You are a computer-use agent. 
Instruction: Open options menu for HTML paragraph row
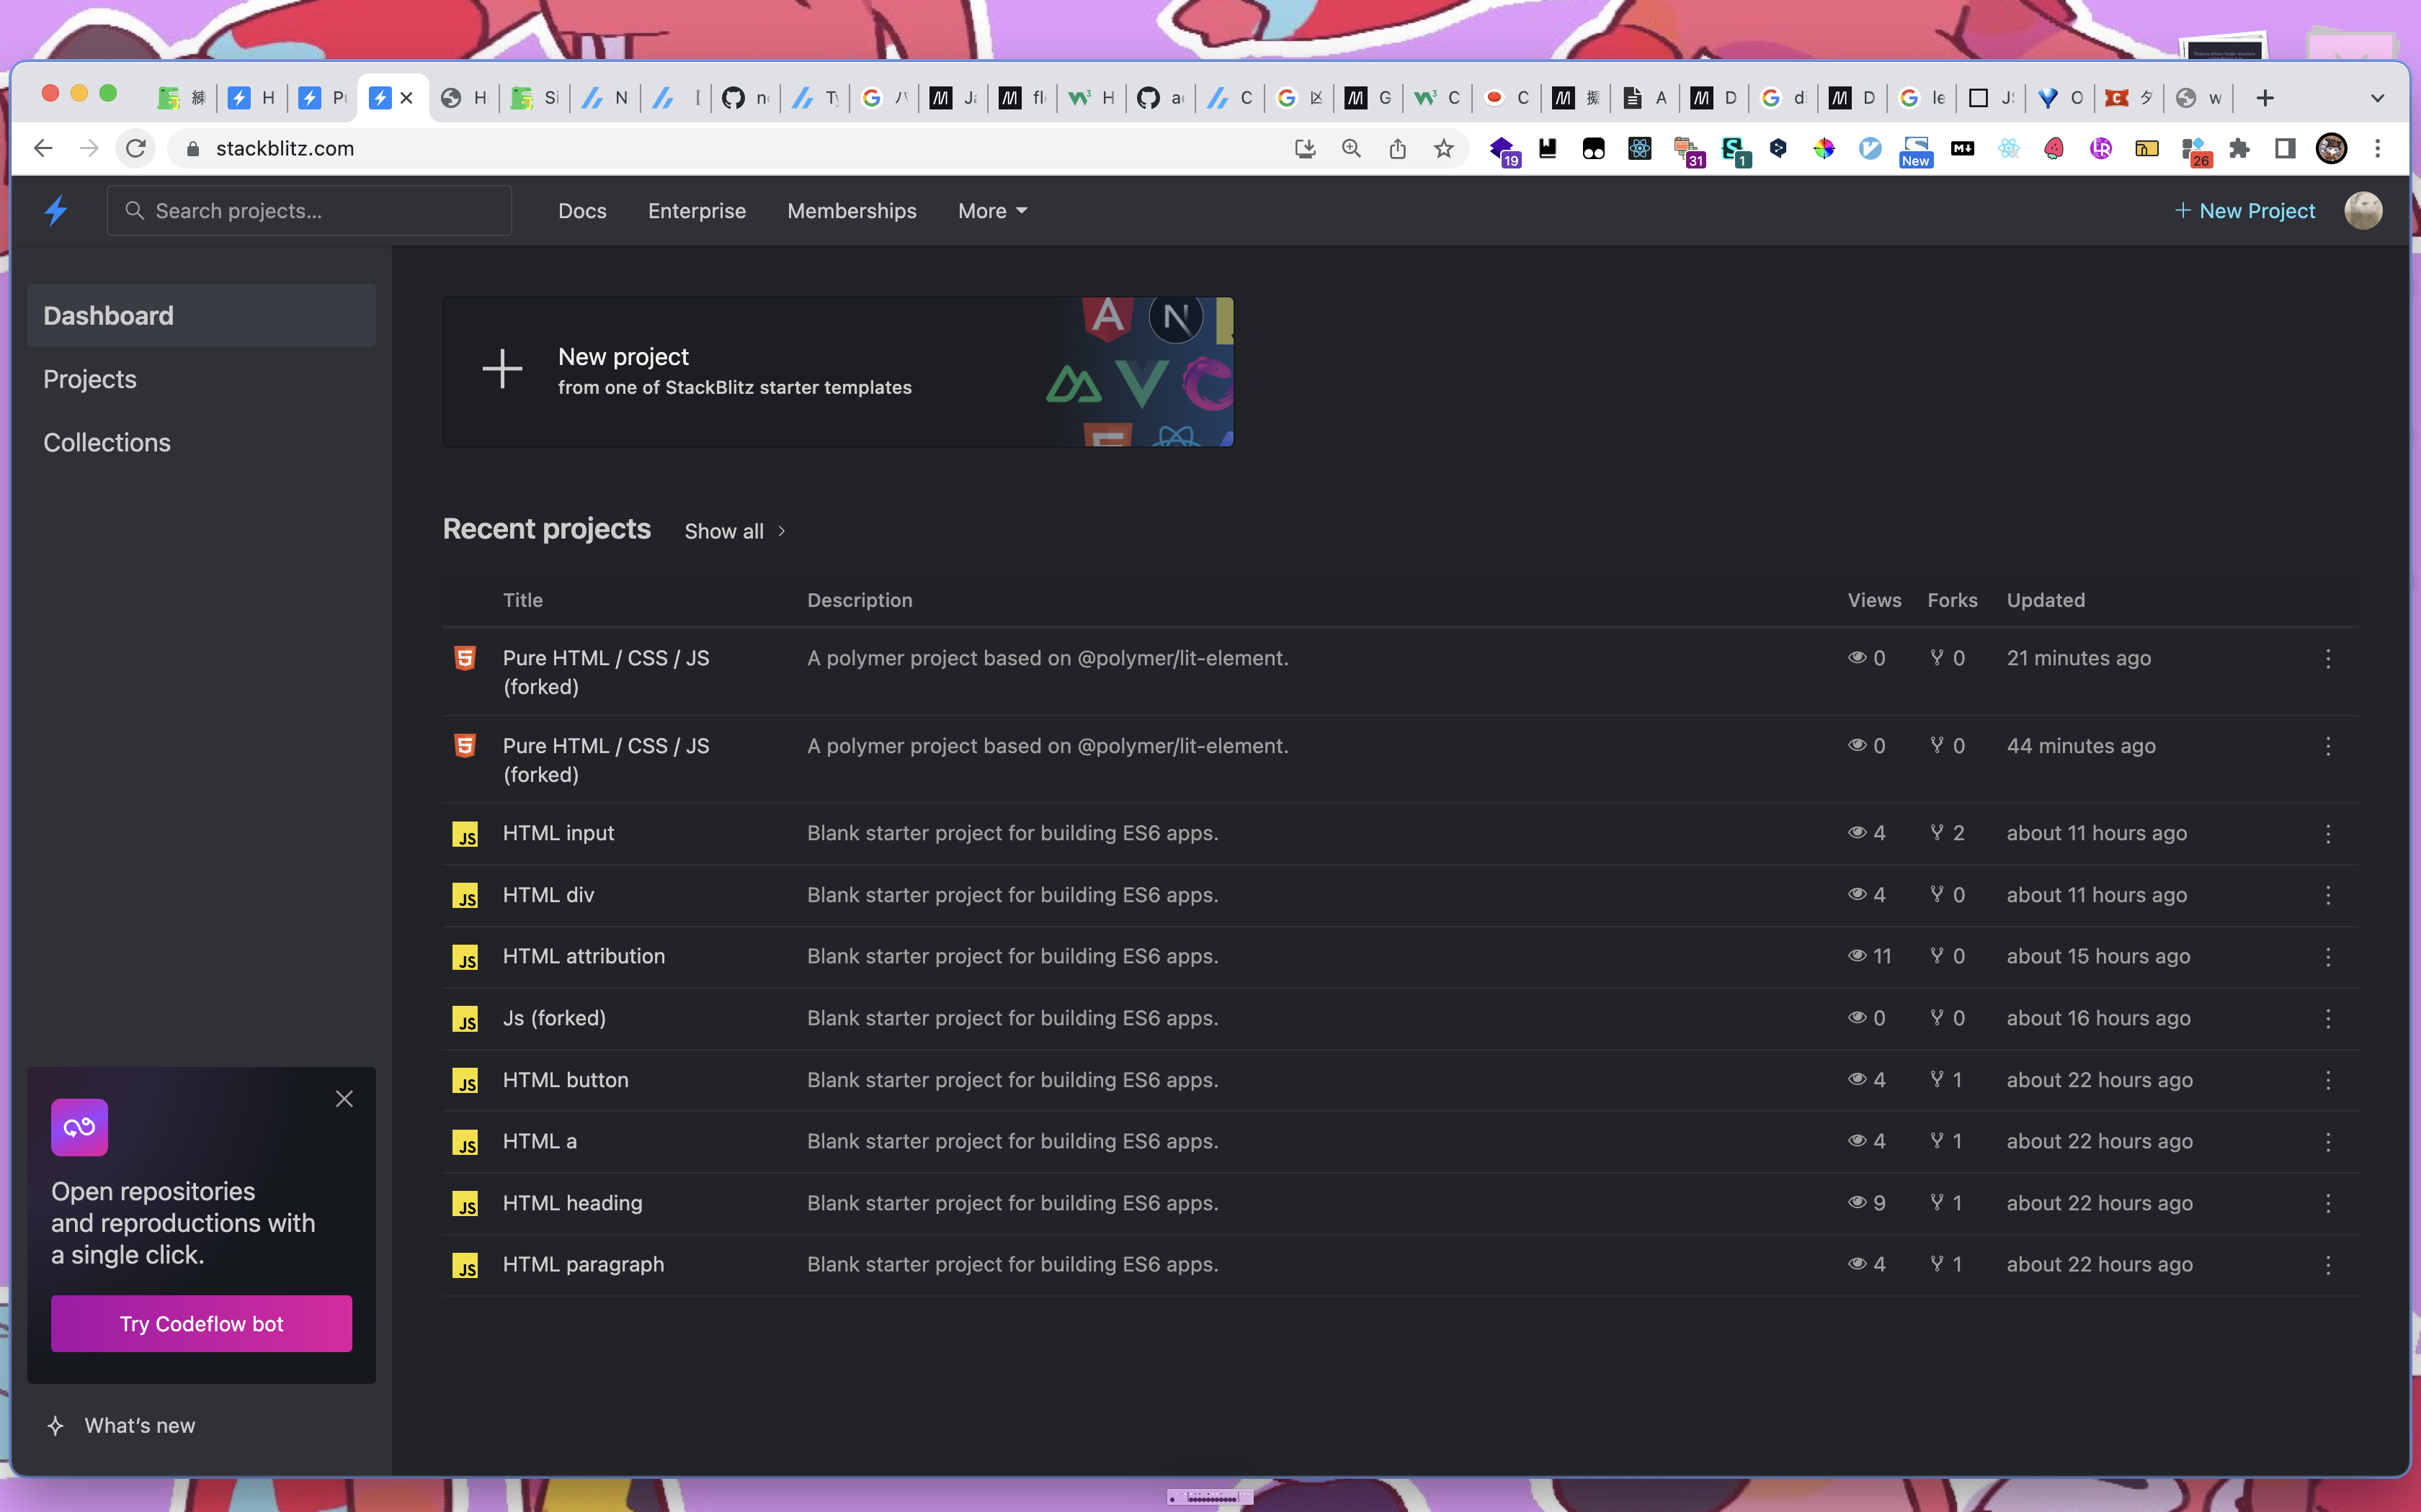(x=2328, y=1265)
